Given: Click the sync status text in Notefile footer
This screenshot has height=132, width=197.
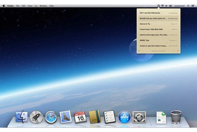Looking at the screenshot, I should 159,51.
